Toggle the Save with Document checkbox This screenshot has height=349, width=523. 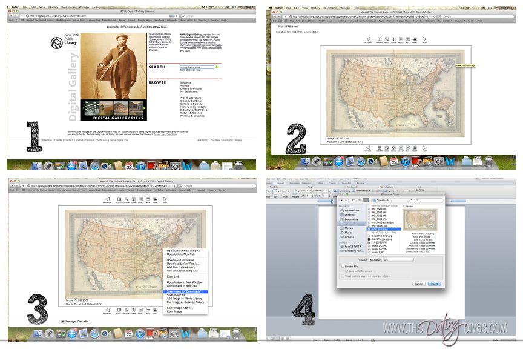(x=347, y=271)
